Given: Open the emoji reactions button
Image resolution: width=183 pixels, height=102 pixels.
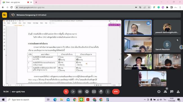Looking at the screenshot, I should click(87, 92).
